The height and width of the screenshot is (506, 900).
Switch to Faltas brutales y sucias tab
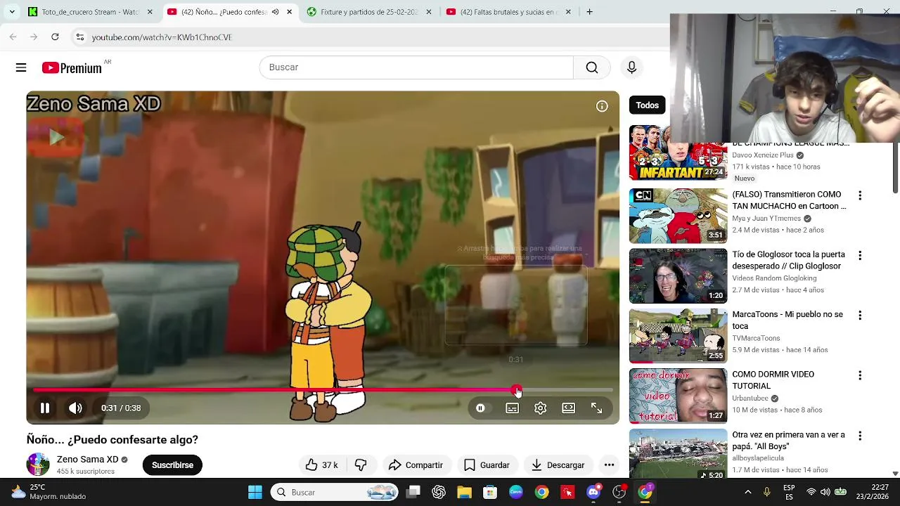(508, 12)
